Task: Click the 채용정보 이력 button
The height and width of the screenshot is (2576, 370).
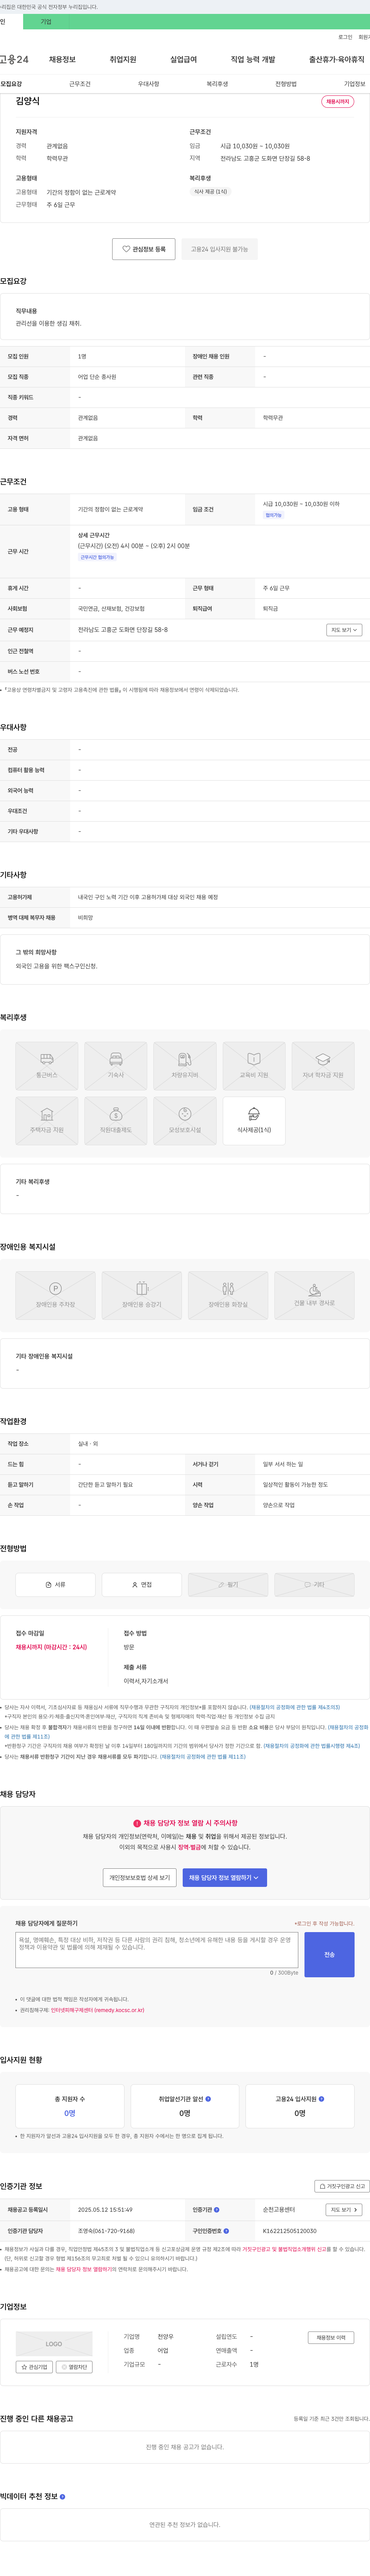Action: [331, 2338]
